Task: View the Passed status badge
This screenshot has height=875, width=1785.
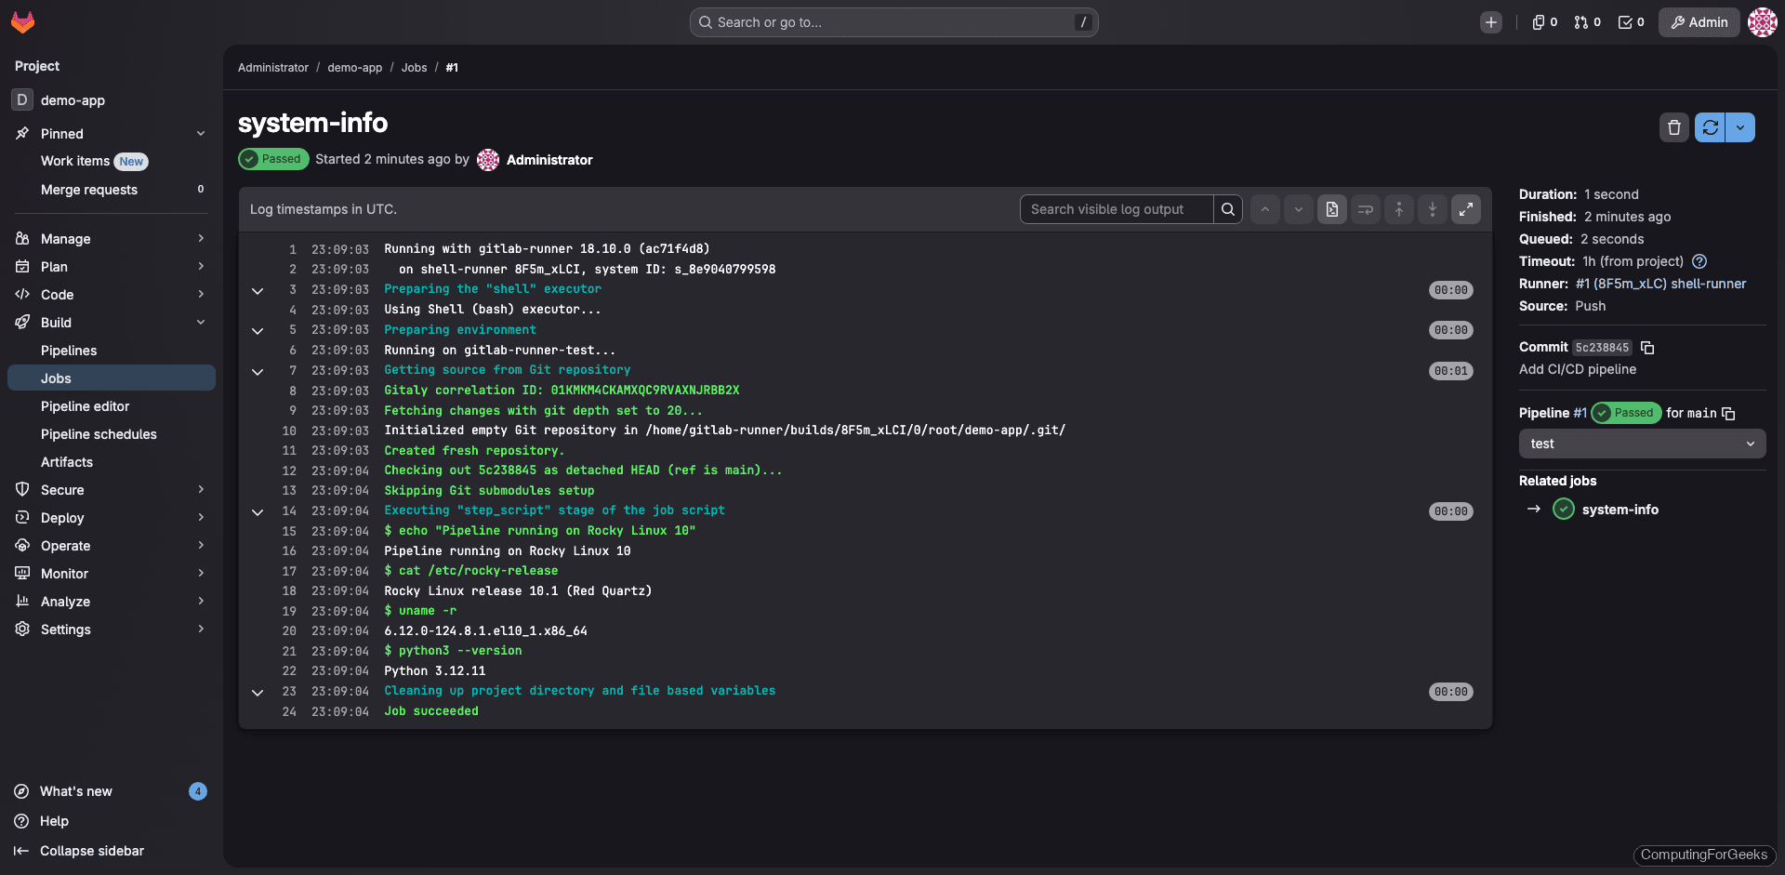Action: 273,159
